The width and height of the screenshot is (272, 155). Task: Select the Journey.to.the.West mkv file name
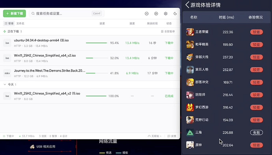click(49, 70)
